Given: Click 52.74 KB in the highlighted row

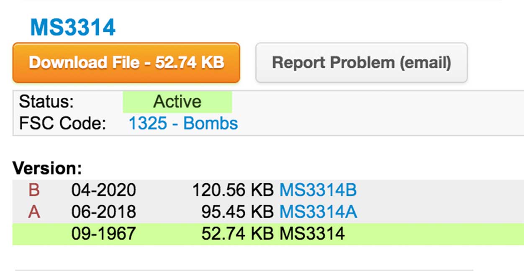Looking at the screenshot, I should [x=237, y=234].
